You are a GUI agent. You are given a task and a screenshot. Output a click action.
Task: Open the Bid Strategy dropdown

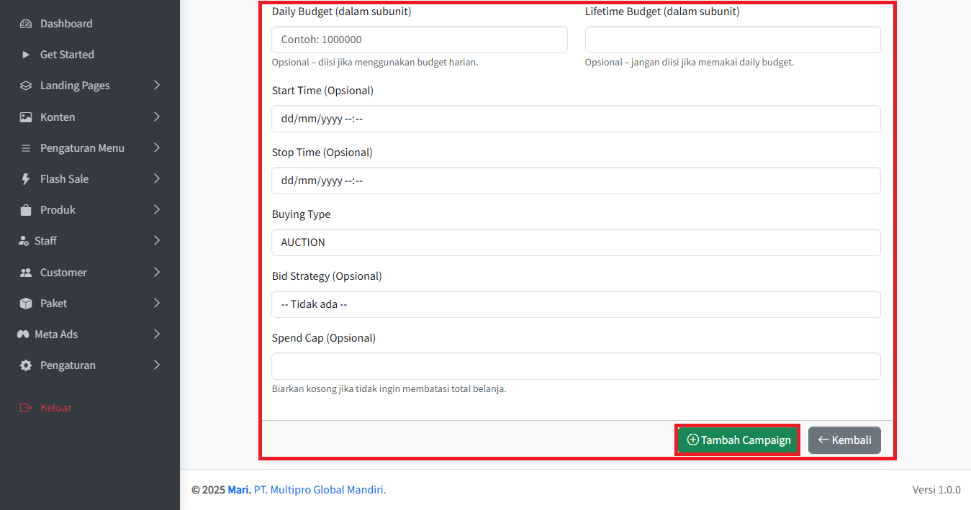tap(576, 304)
